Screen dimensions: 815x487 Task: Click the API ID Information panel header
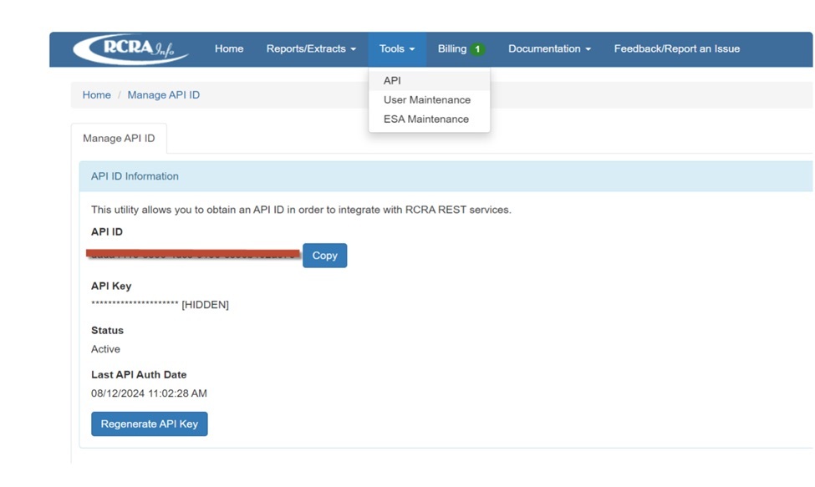click(446, 176)
